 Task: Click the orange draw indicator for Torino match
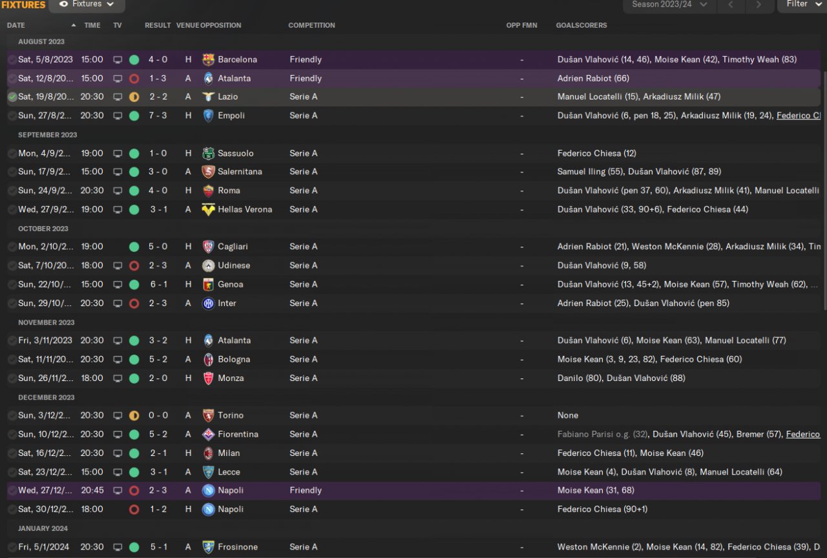tap(134, 415)
